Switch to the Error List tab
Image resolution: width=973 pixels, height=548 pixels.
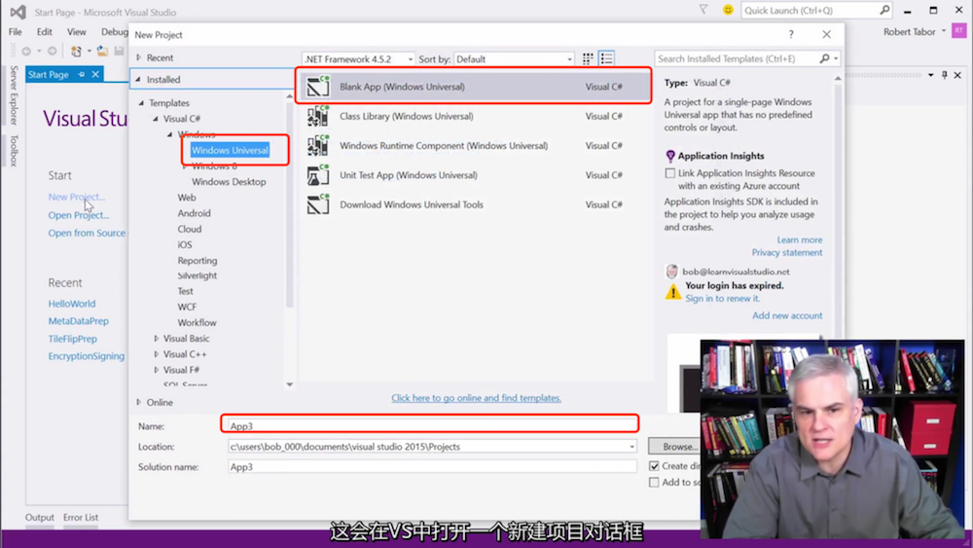[x=81, y=517]
